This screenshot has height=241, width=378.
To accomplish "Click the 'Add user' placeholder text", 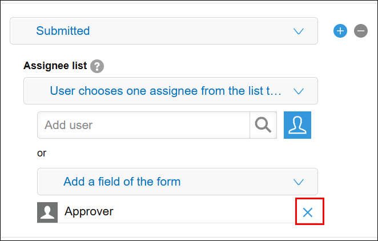I will pyautogui.click(x=69, y=125).
